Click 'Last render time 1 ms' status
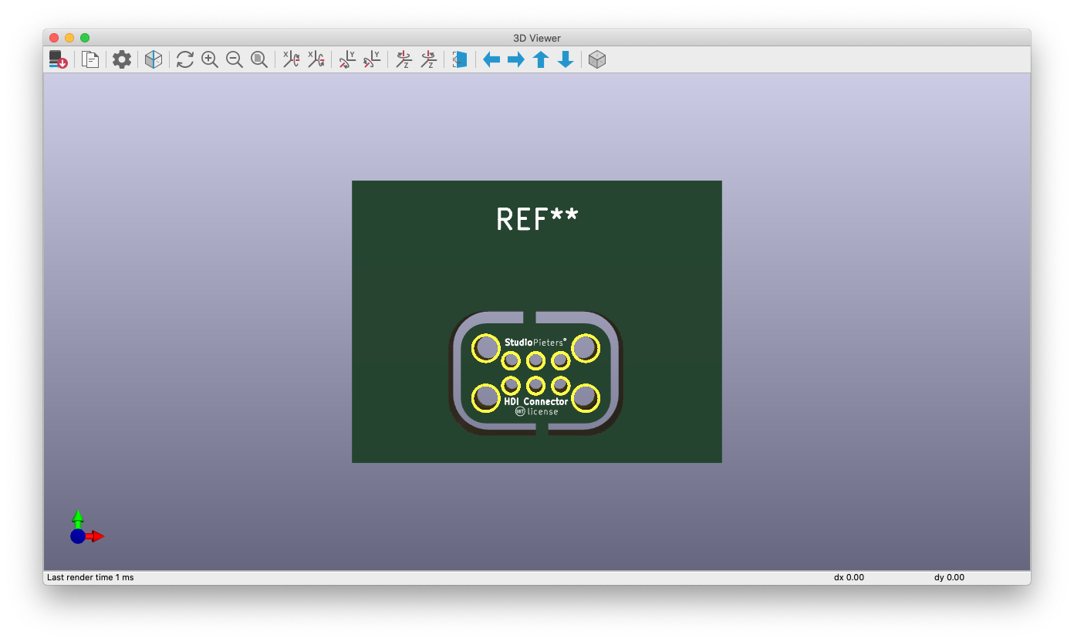This screenshot has width=1074, height=642. (90, 577)
